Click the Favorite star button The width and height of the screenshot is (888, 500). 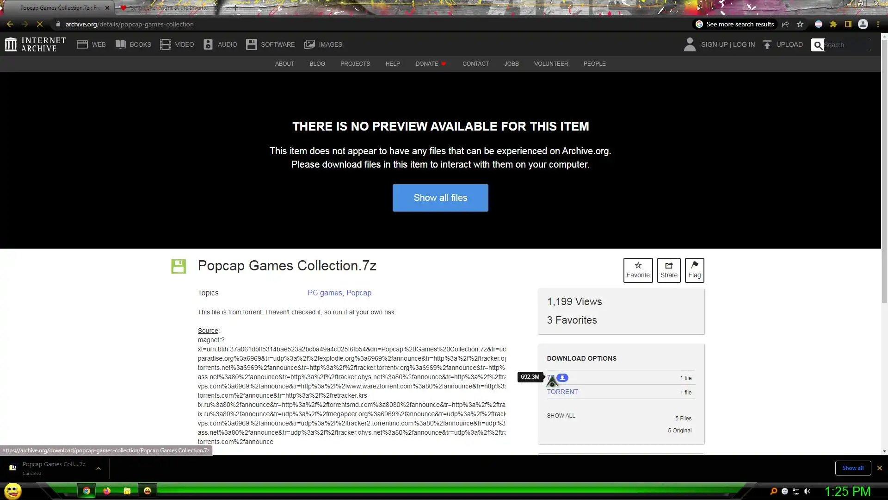pos(638,270)
